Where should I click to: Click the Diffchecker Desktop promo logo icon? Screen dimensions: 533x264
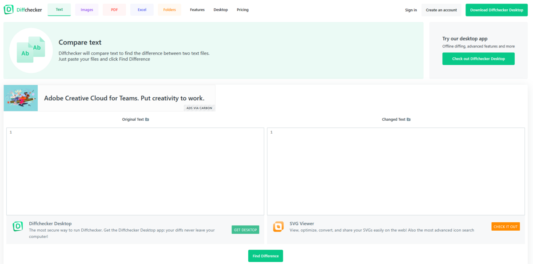point(18,226)
